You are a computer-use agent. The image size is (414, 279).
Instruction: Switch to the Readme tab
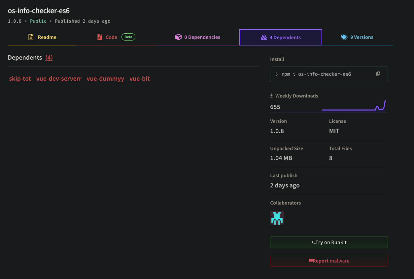42,37
